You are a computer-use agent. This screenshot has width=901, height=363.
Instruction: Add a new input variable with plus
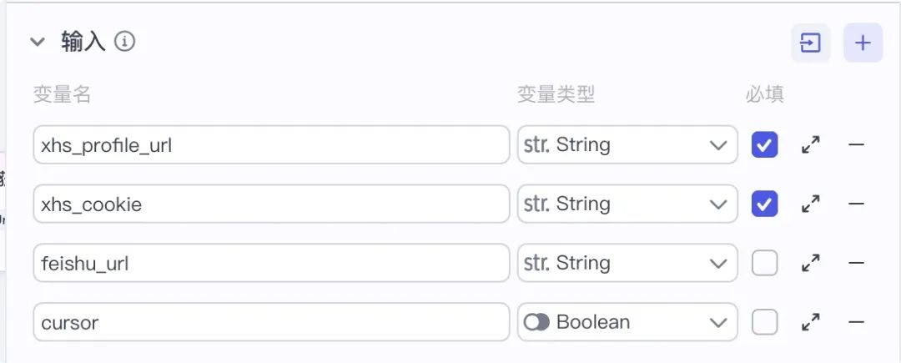[863, 43]
